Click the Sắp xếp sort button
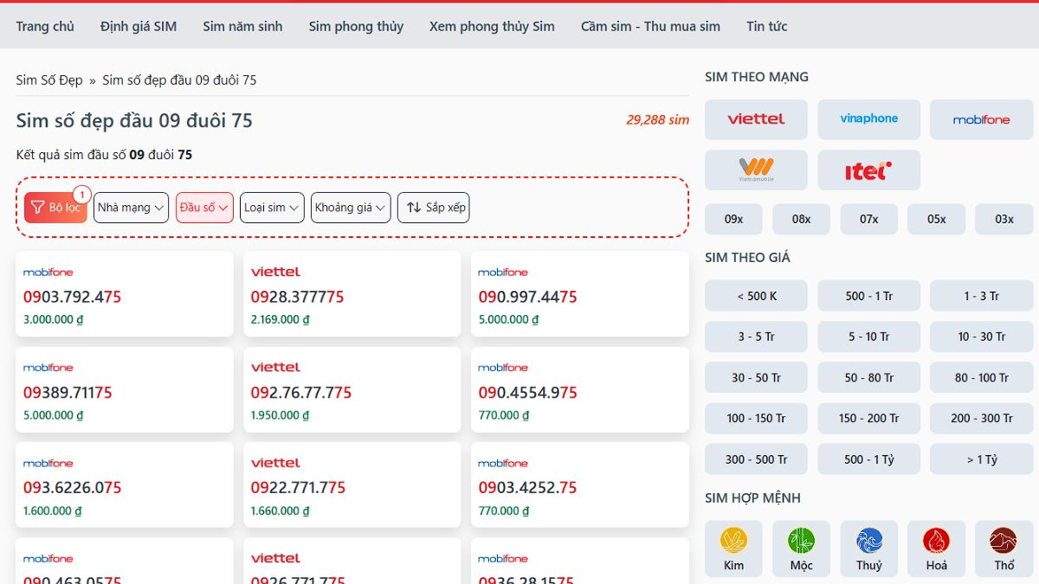Screen dimensions: 1039x584 coord(433,208)
